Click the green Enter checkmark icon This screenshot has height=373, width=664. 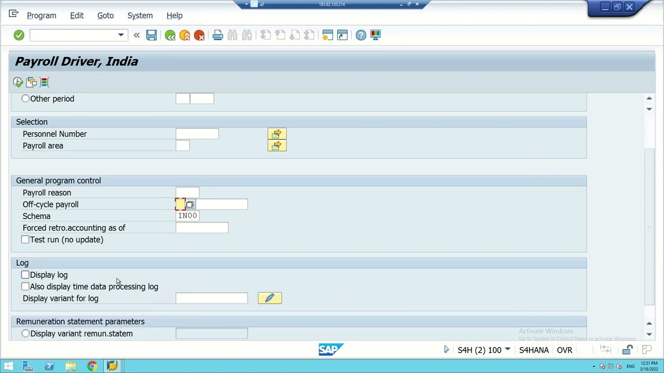(19, 35)
